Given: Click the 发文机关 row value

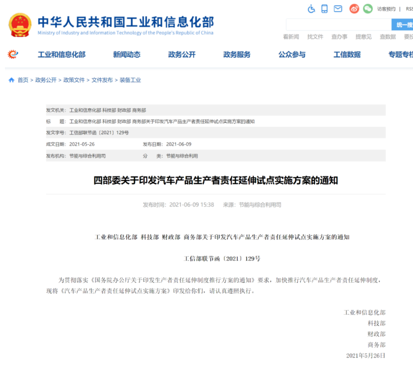Looking at the screenshot, I should pos(108,110).
